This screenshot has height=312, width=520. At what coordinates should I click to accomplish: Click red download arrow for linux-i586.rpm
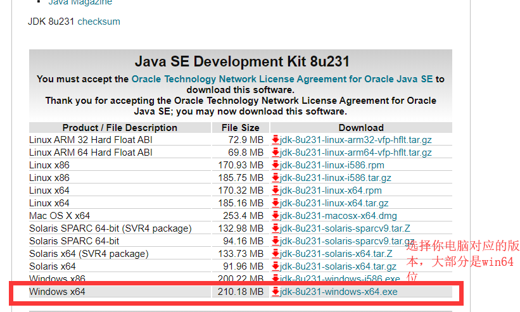pyautogui.click(x=276, y=165)
